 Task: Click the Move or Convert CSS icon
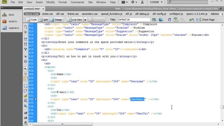26,106
